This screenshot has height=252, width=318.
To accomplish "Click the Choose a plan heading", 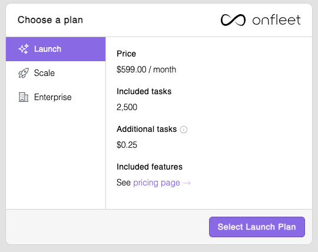I will tap(50, 20).
